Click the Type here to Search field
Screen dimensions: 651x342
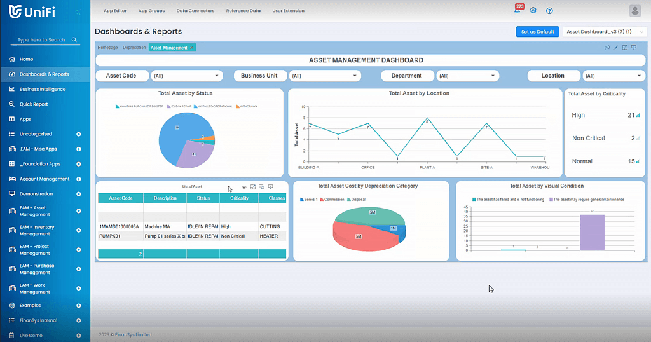pyautogui.click(x=41, y=40)
